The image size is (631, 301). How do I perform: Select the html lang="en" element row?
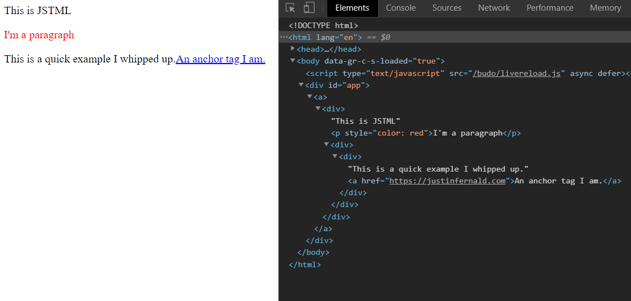click(455, 37)
